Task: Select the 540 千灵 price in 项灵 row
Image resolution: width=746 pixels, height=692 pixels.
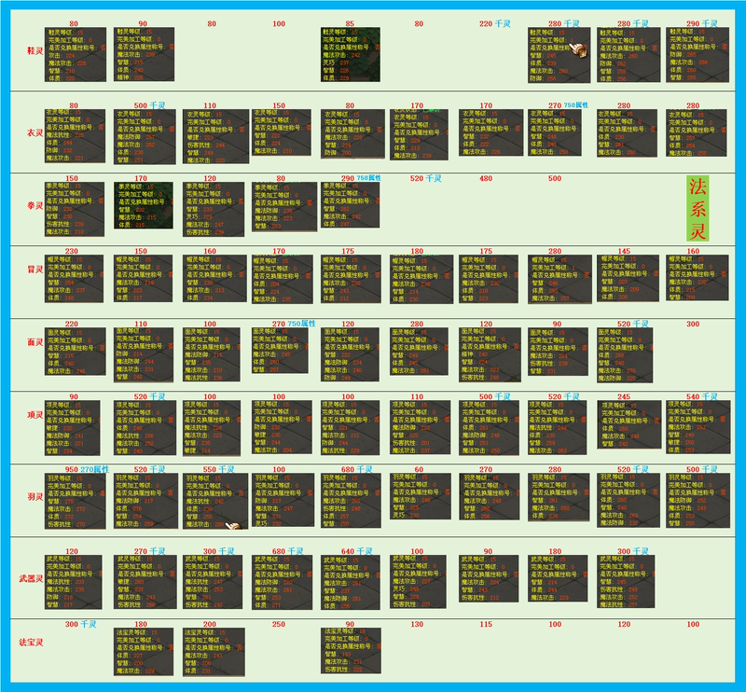Action: tap(702, 397)
